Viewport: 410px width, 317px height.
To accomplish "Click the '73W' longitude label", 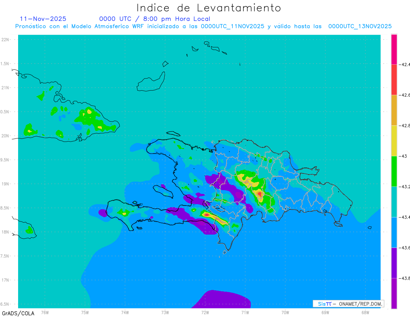I will (165, 312).
